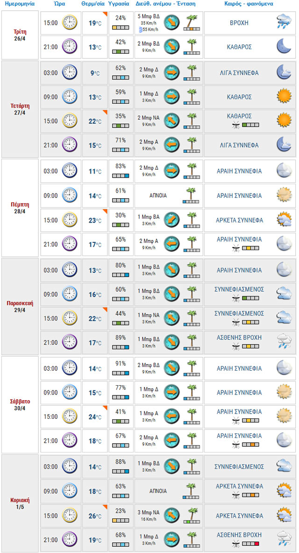
Task: Click the partly cloudy sun icon Sunday 09:00
Action: tap(284, 490)
